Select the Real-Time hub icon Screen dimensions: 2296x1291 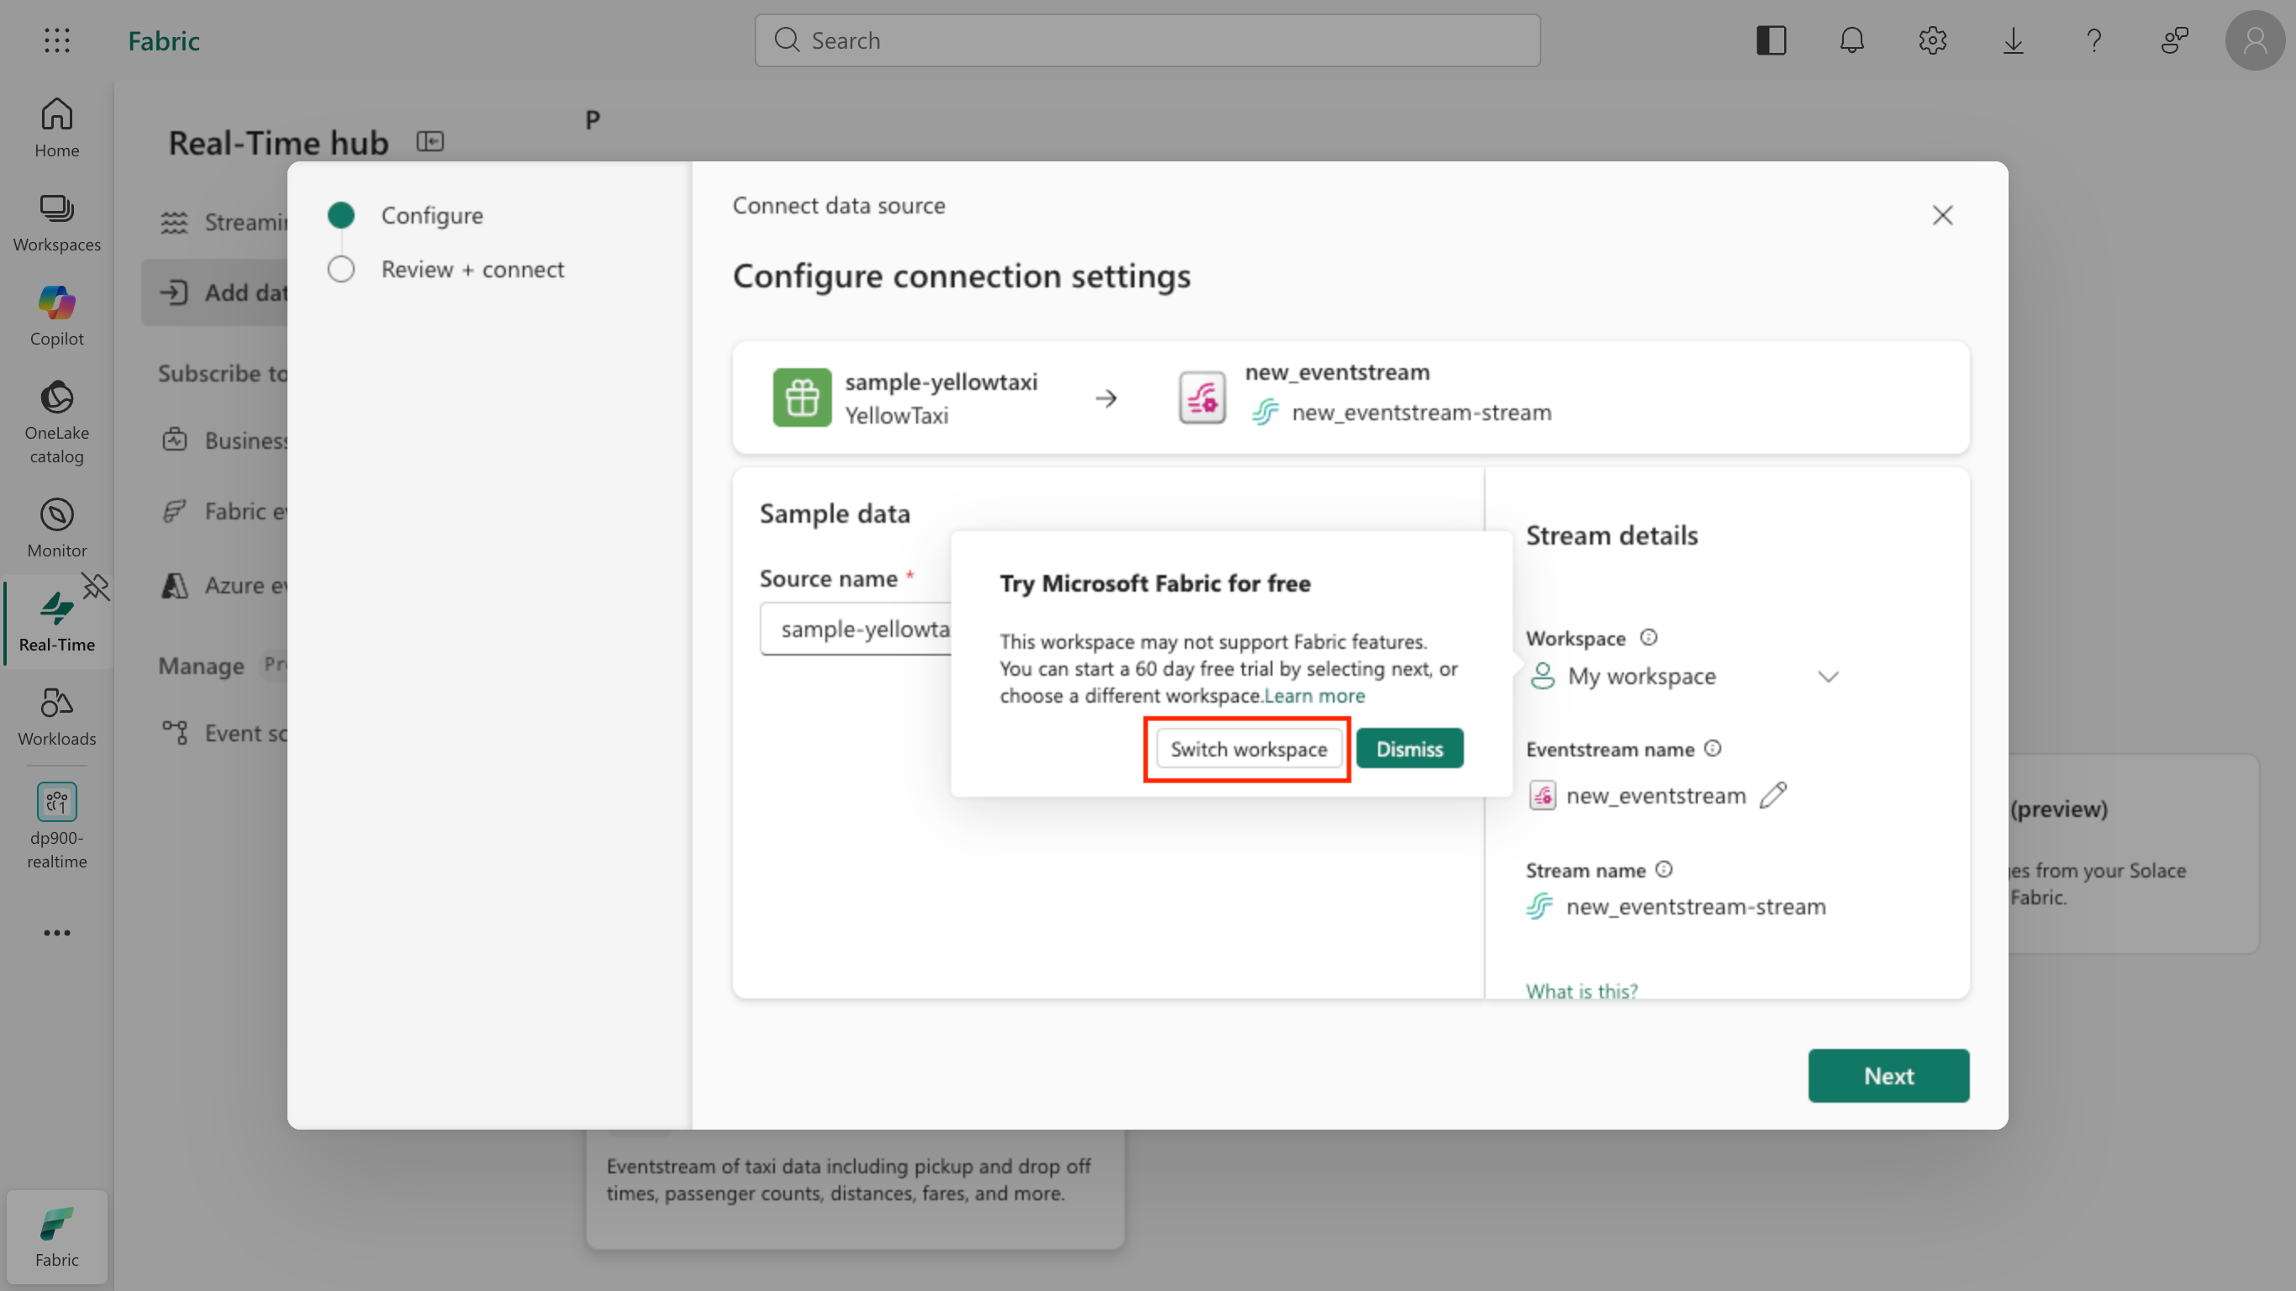click(x=56, y=621)
